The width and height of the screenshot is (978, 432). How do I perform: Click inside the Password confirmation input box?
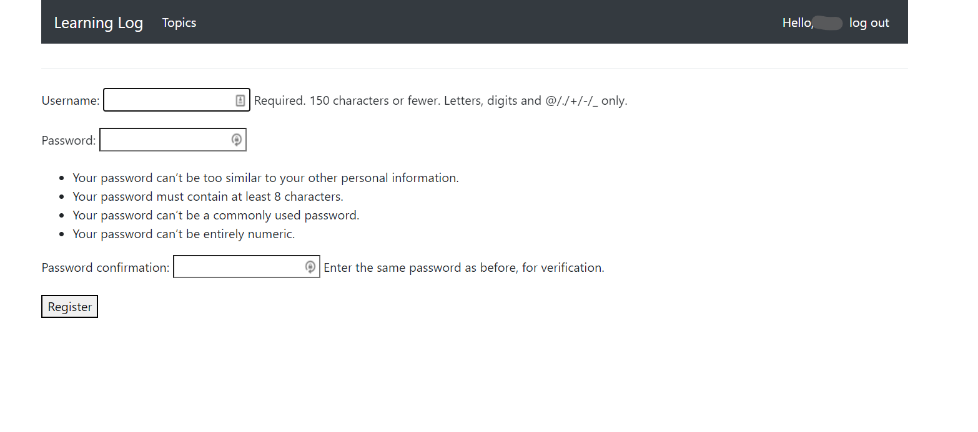237,267
